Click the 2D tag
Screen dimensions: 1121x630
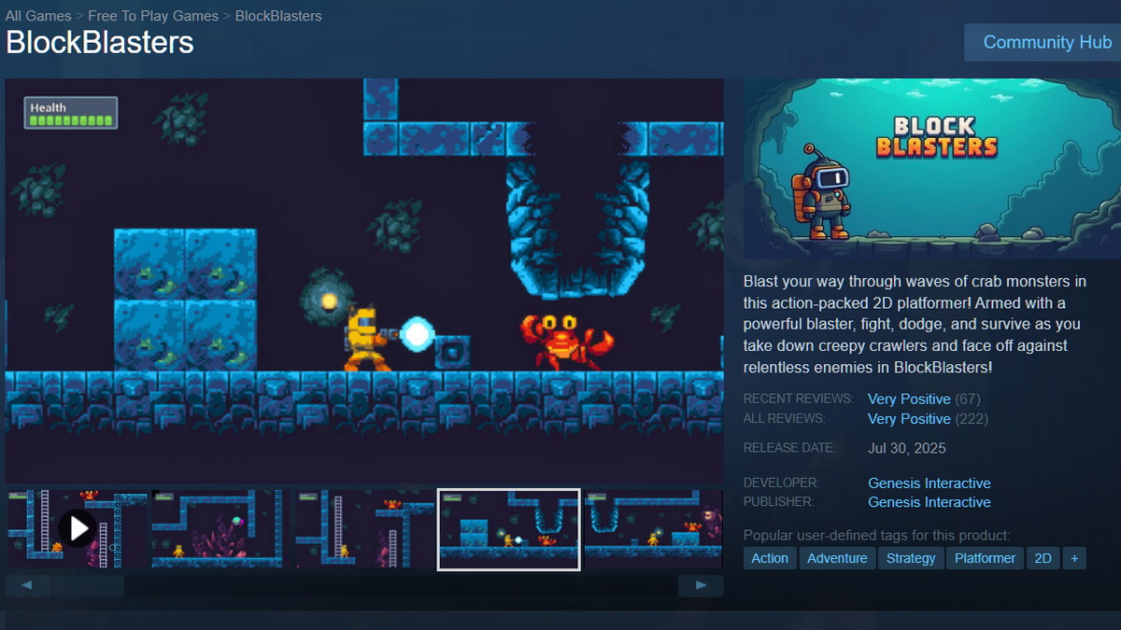click(1043, 558)
